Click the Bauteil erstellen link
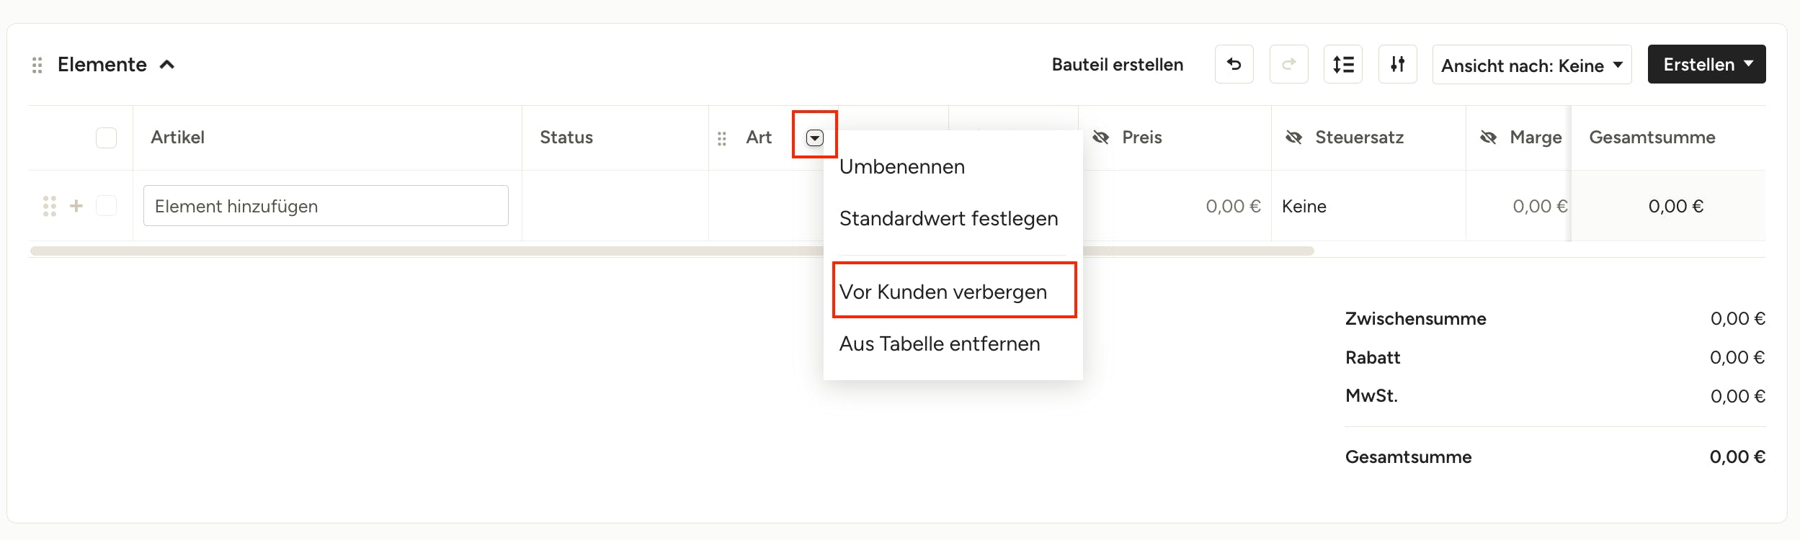Image resolution: width=1800 pixels, height=540 pixels. [x=1118, y=65]
